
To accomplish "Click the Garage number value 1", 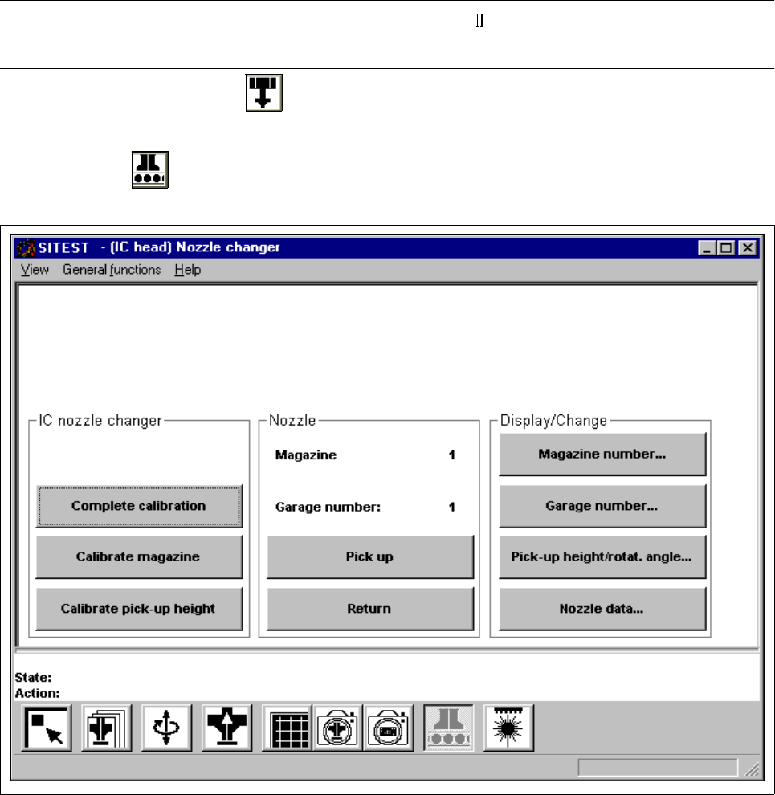I will [x=451, y=507].
